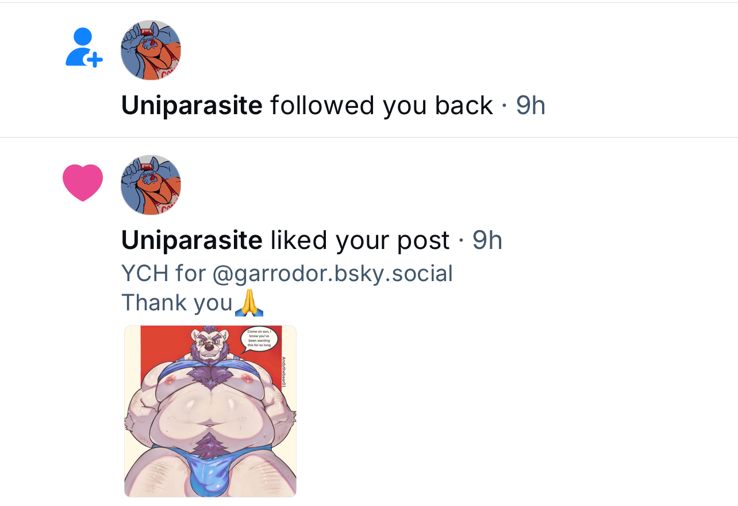Open Uniparasite name beside "followed you back"
The height and width of the screenshot is (506, 738).
192,106
